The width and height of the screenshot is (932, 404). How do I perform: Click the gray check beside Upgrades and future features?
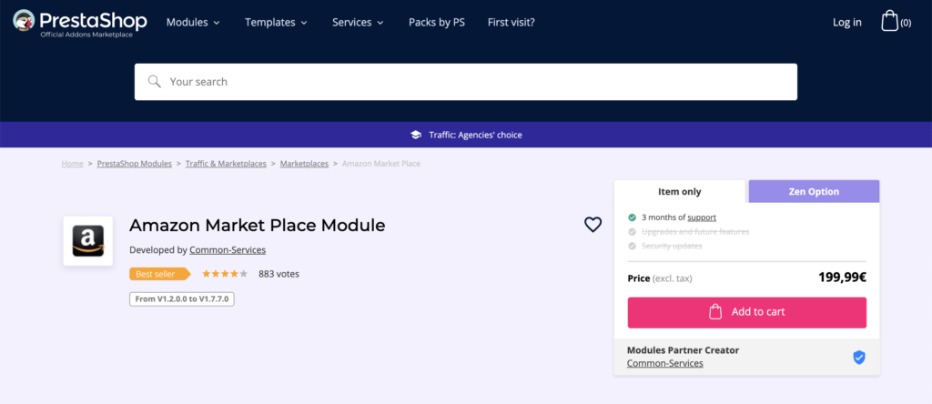pyautogui.click(x=632, y=232)
